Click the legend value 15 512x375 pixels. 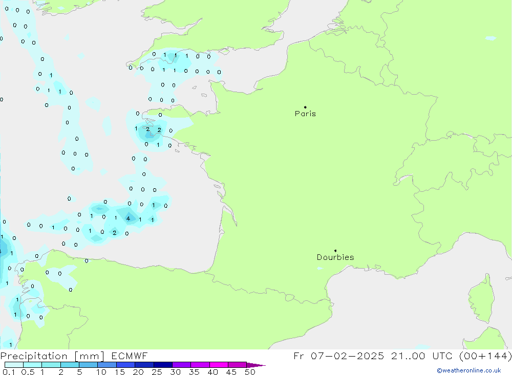[119, 372]
